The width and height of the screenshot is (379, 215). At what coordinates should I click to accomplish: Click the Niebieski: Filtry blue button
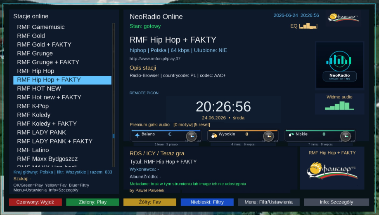tap(207, 202)
